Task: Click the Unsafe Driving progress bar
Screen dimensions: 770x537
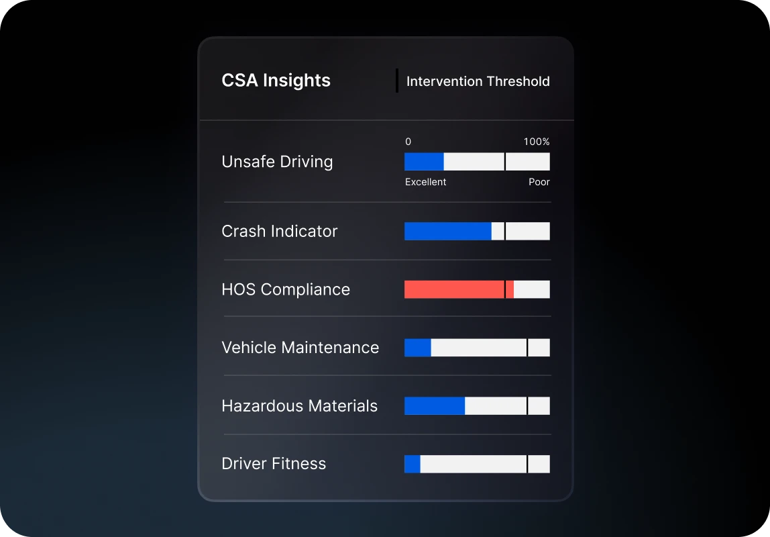Action: [476, 162]
